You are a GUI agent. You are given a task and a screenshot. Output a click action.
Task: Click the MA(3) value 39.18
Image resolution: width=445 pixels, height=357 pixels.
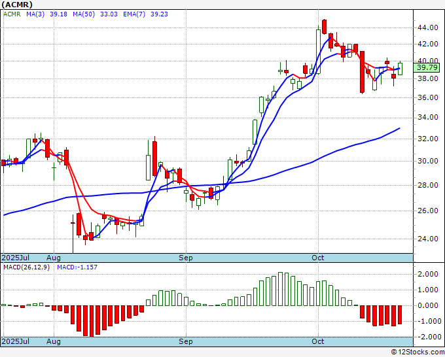(58, 14)
